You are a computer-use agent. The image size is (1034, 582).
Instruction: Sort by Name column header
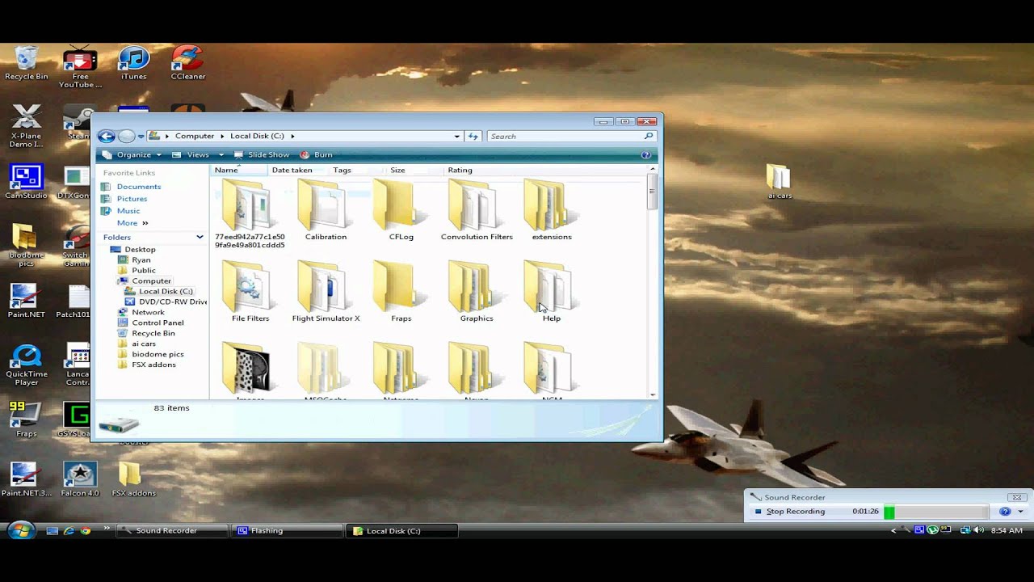pos(239,170)
